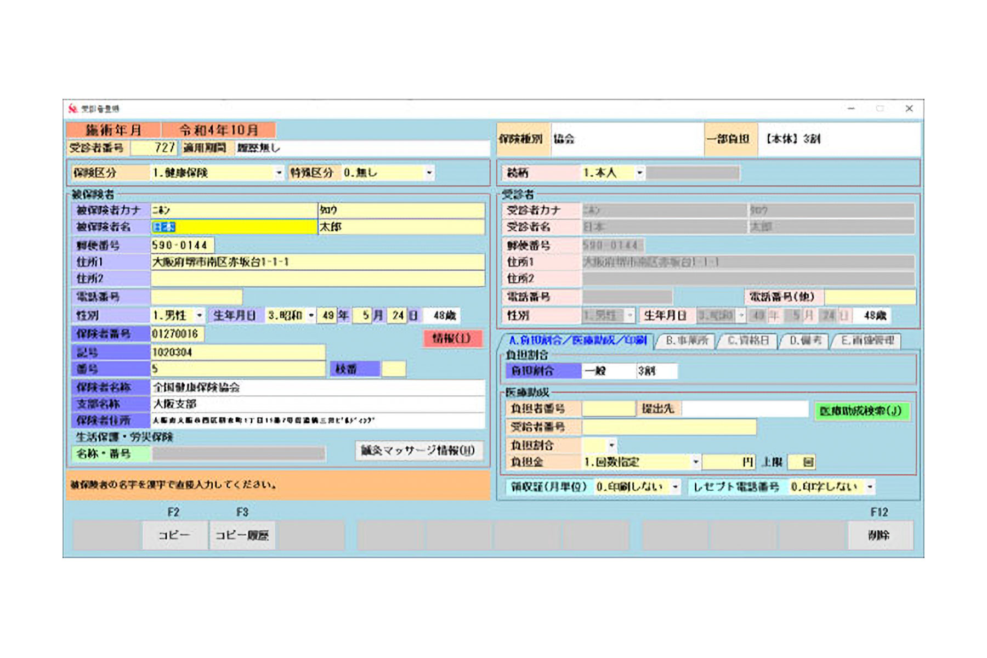Open the 保険区分 dropdown
Viewport: 987px width, 658px height.
[x=279, y=173]
